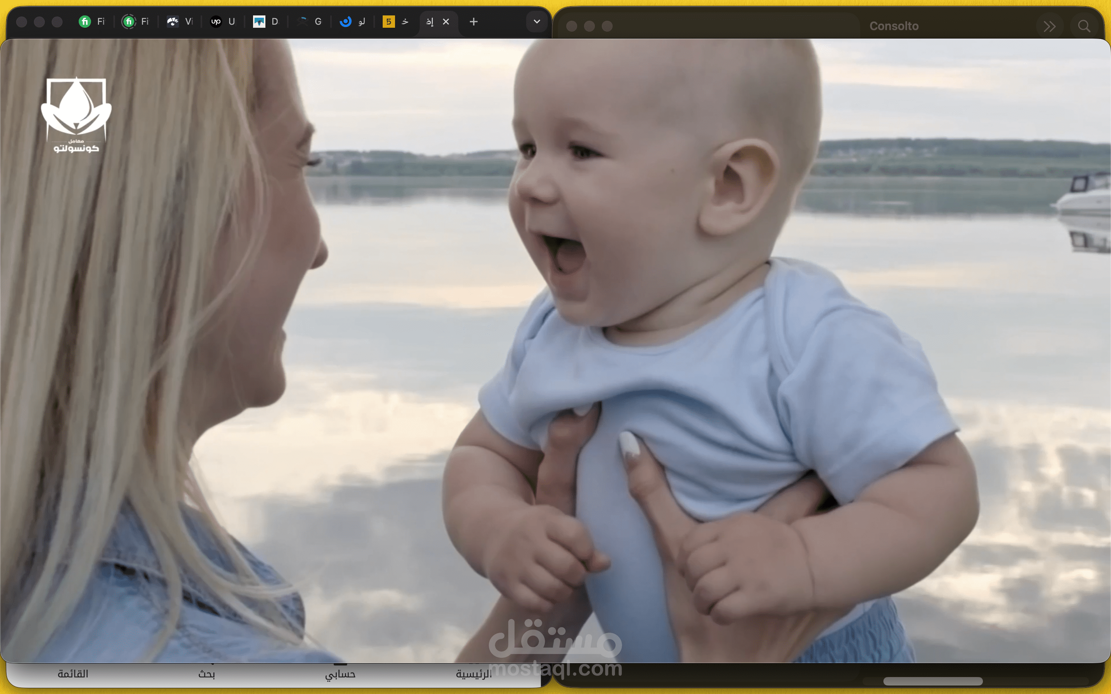Open the second Fiverr tab with loading ring

(135, 22)
